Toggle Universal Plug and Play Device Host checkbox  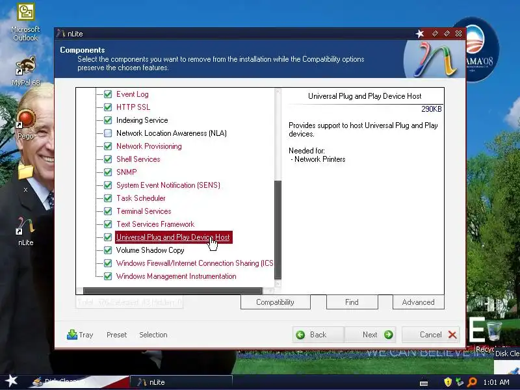pyautogui.click(x=108, y=237)
